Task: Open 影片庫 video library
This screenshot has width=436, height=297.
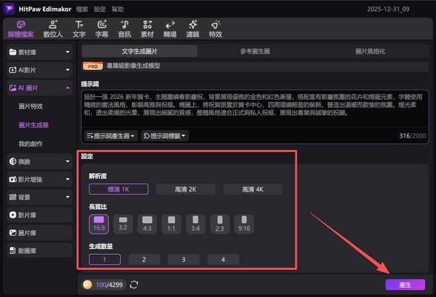Action: (x=40, y=215)
